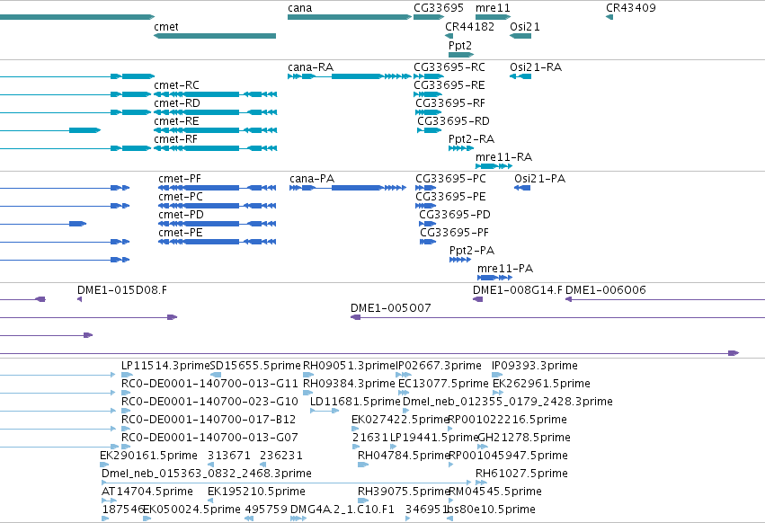Select the Ppt2 gene feature
This screenshot has width=765, height=523.
point(461,55)
